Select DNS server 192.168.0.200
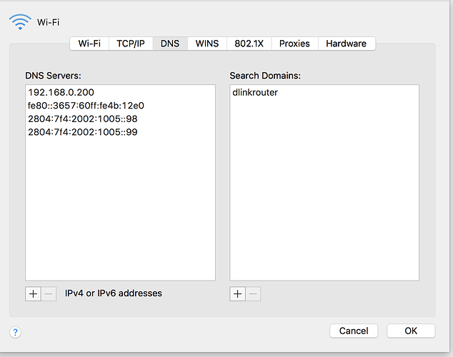 coord(120,92)
